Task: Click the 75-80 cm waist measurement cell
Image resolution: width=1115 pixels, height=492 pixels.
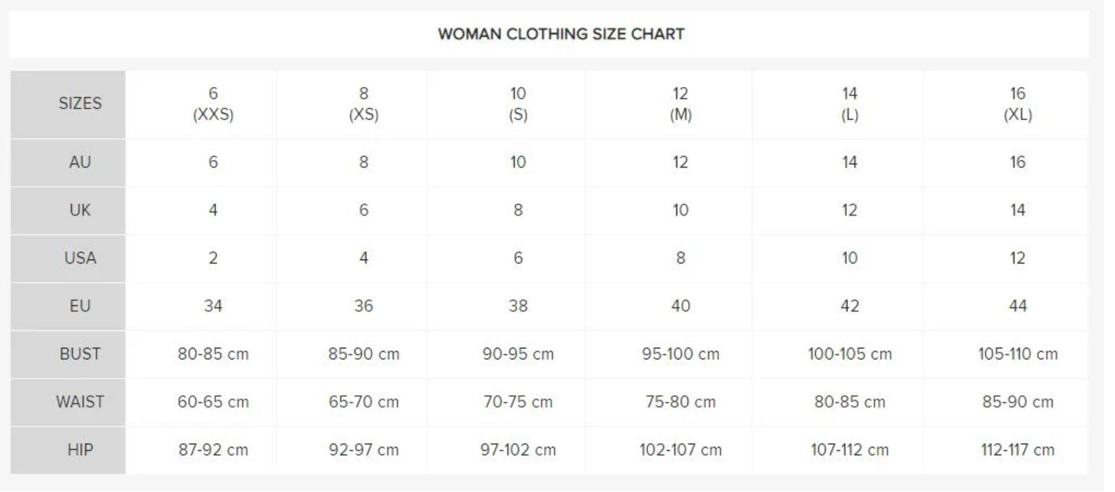Action: point(681,402)
